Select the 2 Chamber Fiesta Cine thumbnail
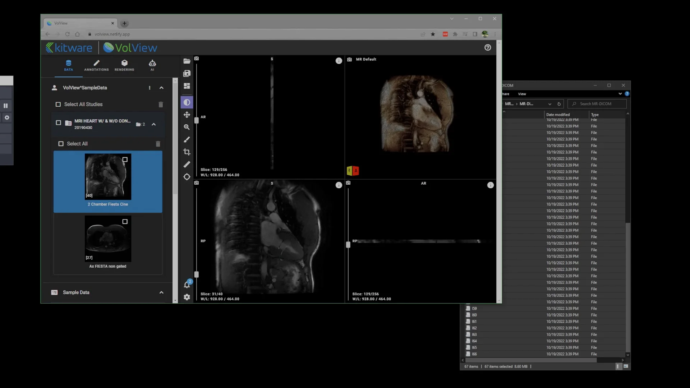Image resolution: width=690 pixels, height=388 pixels. [108, 177]
